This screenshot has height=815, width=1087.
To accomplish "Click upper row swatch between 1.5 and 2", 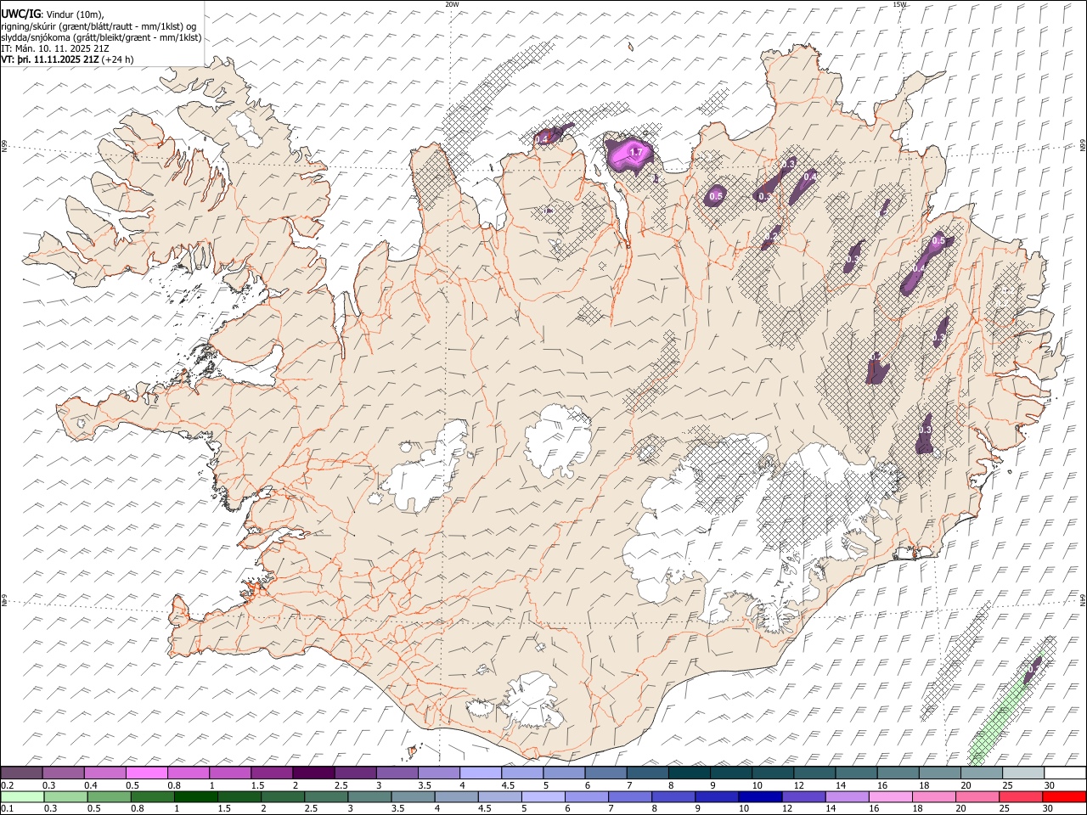I will coord(271,773).
